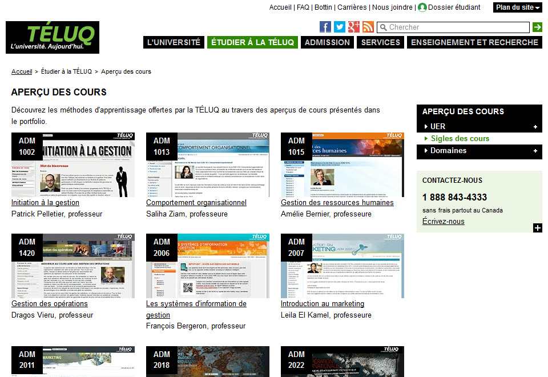Open the ADMISSION menu
Screen dimensions: 548x377
point(327,42)
